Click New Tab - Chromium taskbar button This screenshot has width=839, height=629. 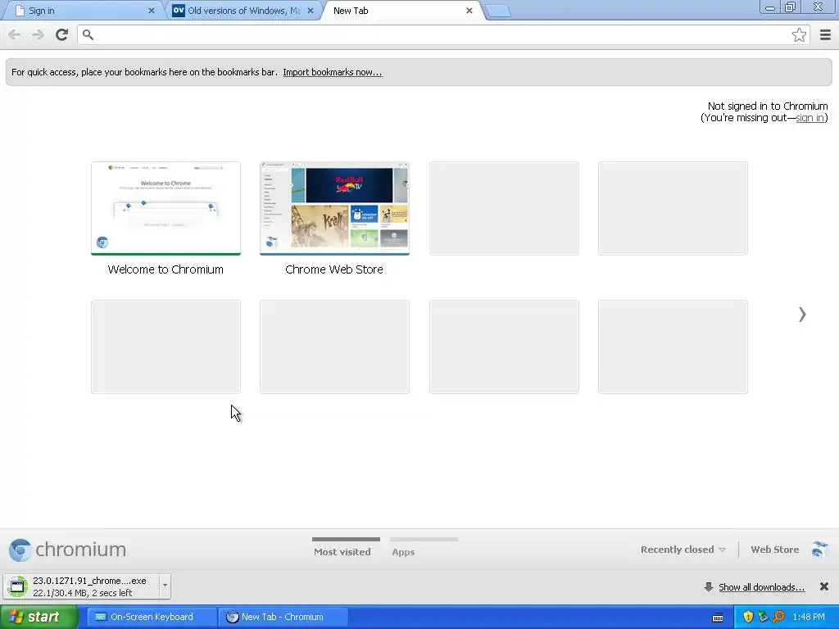point(283,618)
